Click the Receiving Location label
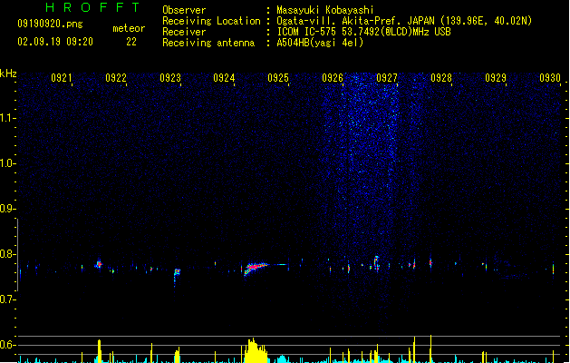570x363 pixels. [x=211, y=21]
